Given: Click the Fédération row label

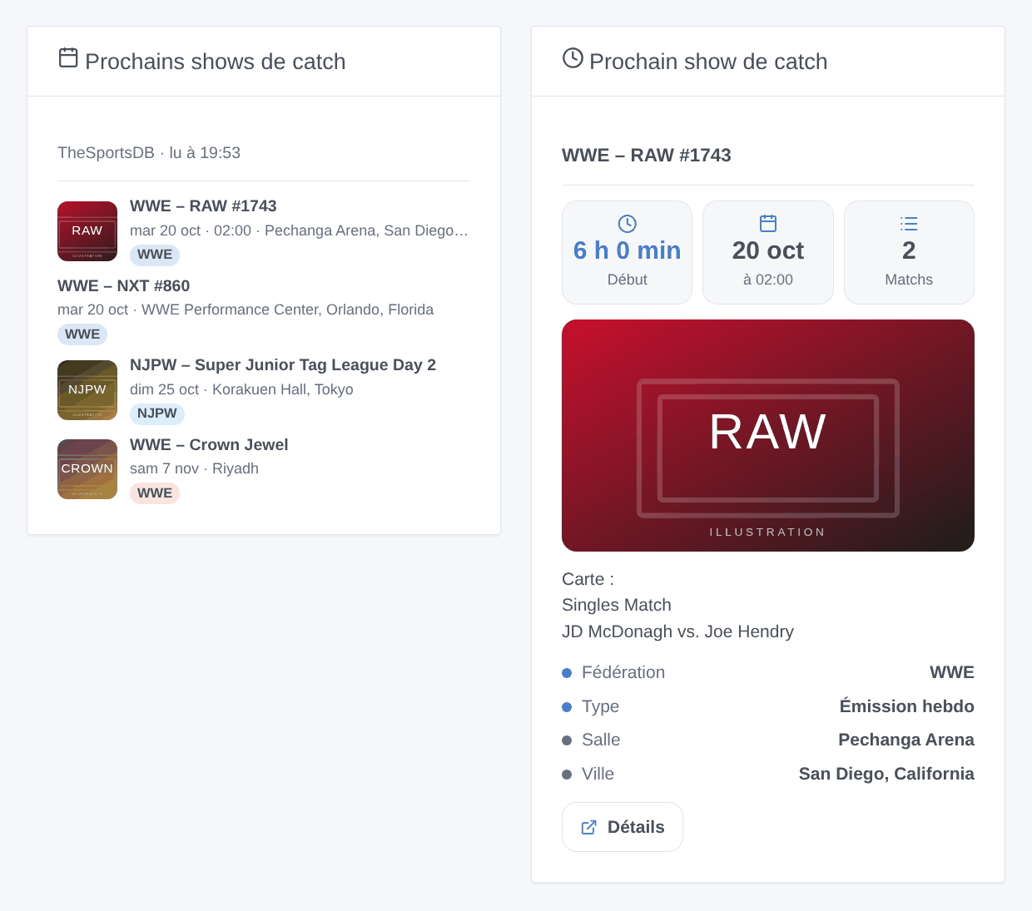Looking at the screenshot, I should 623,672.
